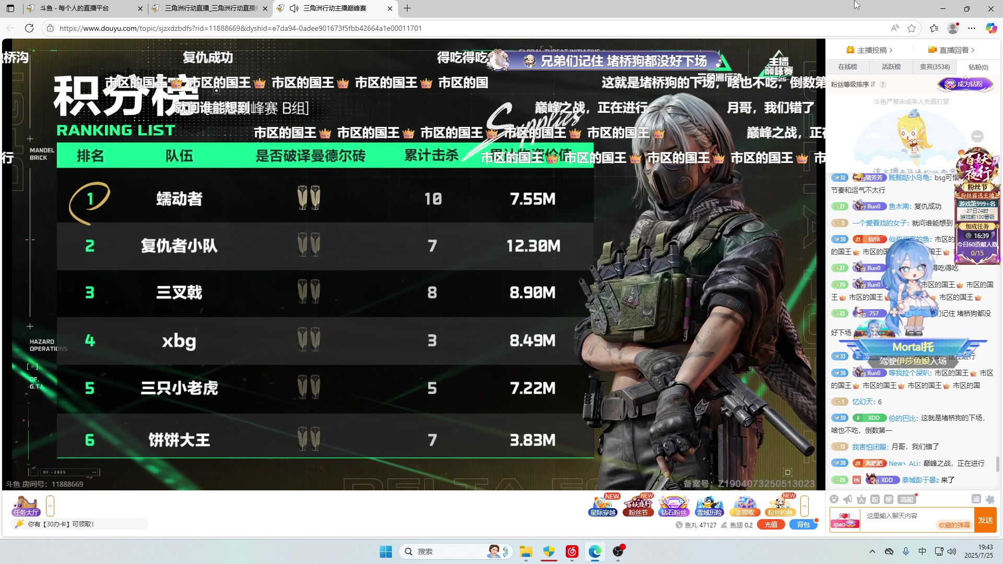Image resolution: width=1003 pixels, height=564 pixels.
Task: Open a new browser tab
Action: pyautogui.click(x=407, y=8)
